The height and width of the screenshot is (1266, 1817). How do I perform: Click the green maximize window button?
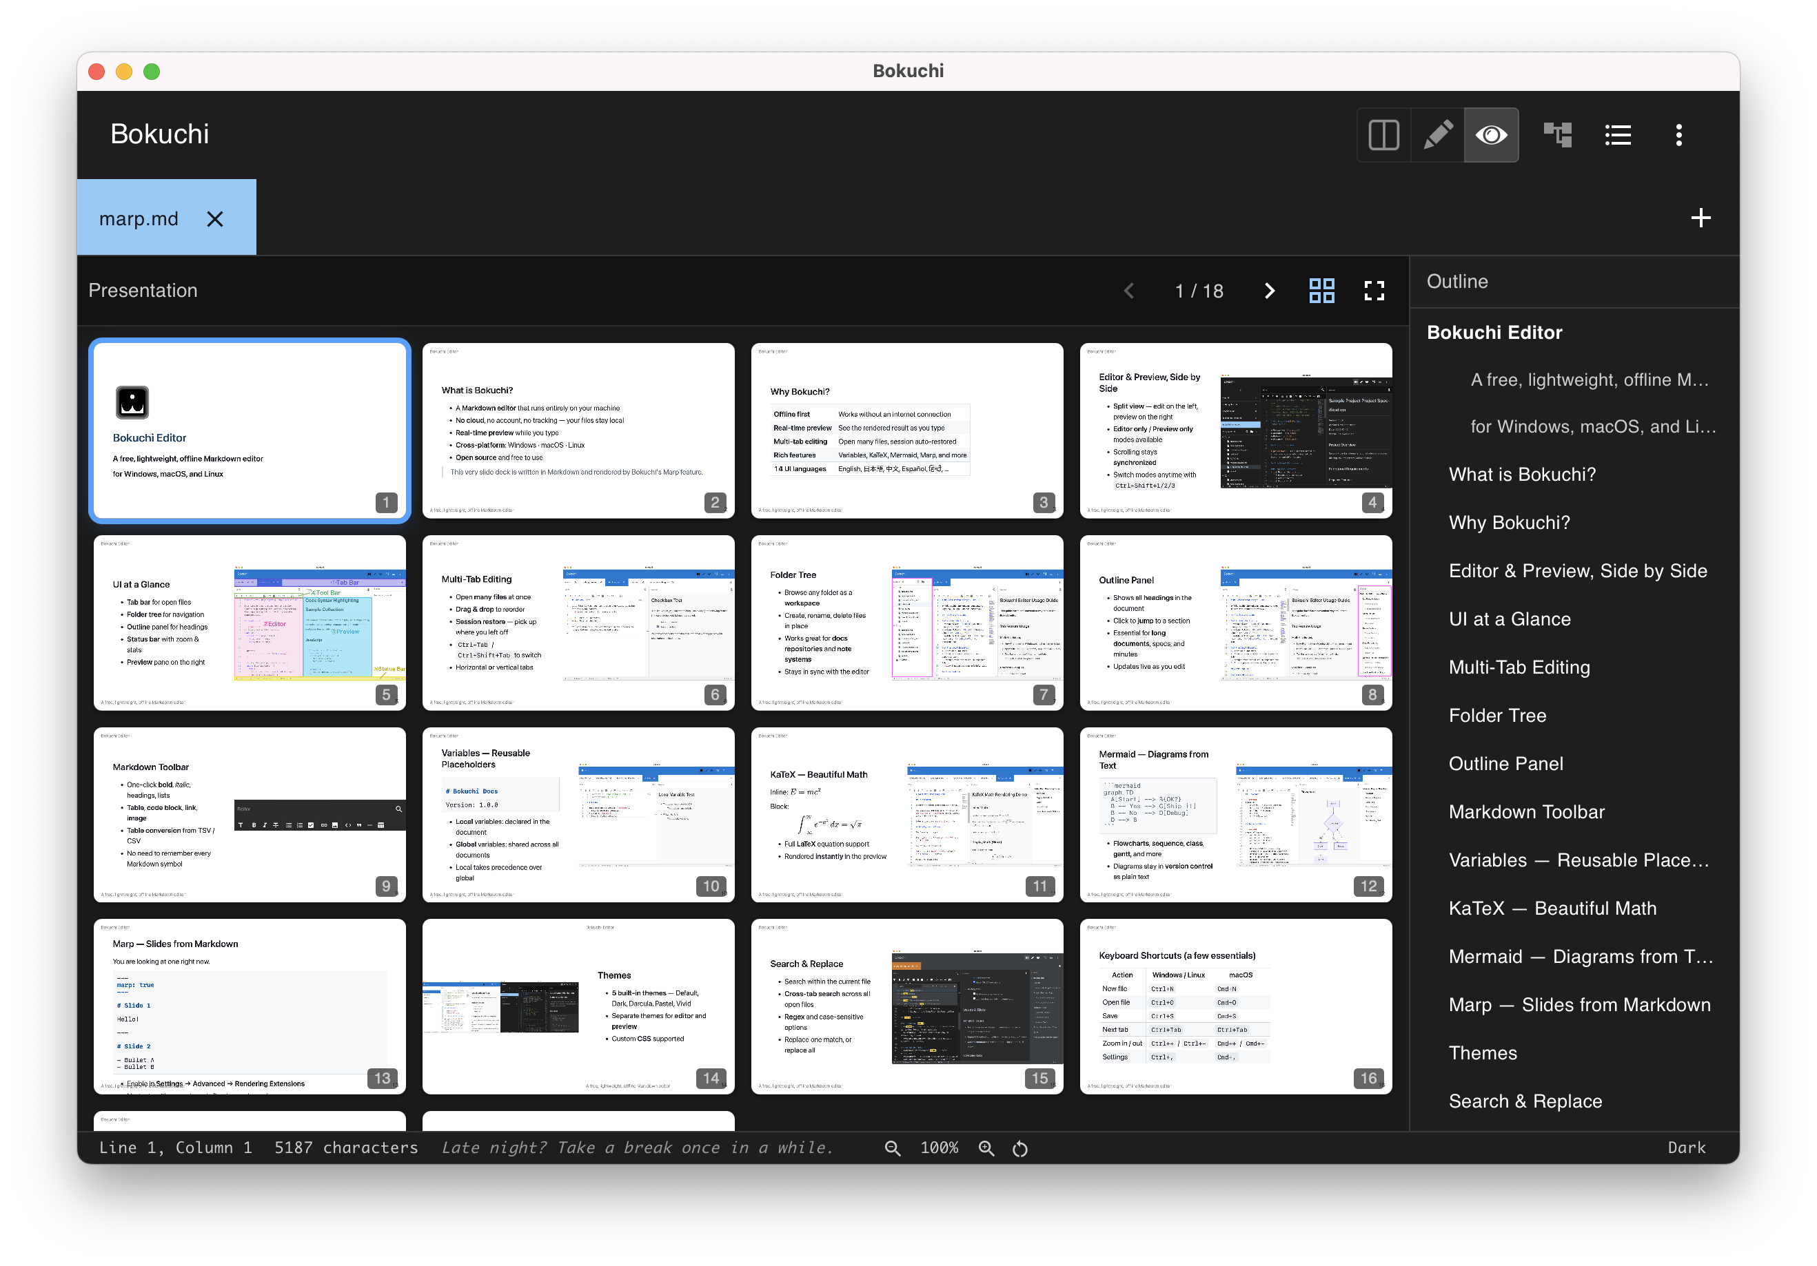coord(151,71)
